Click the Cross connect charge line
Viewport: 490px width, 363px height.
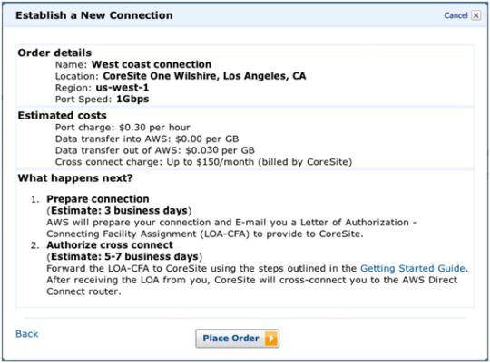204,162
